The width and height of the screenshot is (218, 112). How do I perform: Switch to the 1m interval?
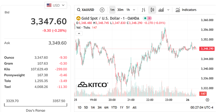(x=112, y=10)
